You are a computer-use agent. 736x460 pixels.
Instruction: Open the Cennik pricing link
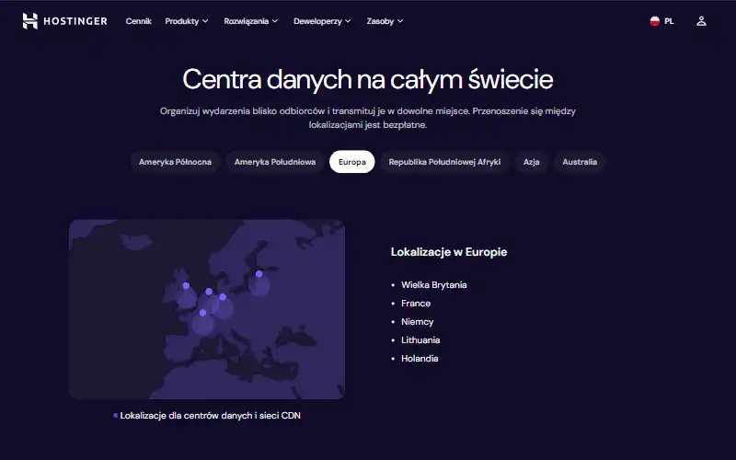[139, 21]
